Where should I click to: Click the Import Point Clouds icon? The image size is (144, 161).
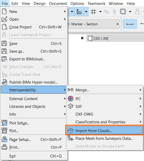coord(71,131)
